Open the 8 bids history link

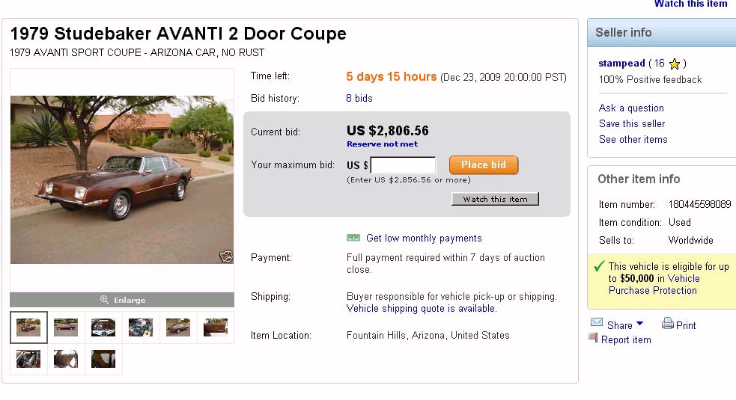(x=359, y=98)
